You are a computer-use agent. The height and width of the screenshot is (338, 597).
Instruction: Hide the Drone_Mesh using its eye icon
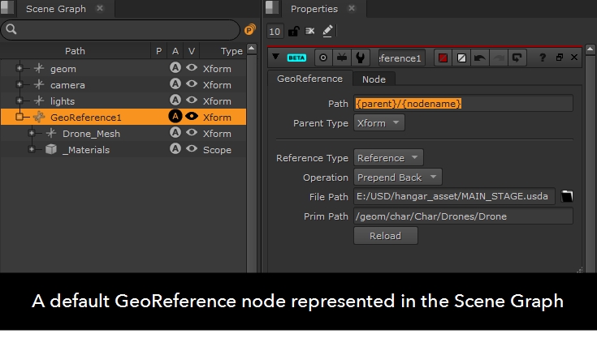(x=192, y=134)
